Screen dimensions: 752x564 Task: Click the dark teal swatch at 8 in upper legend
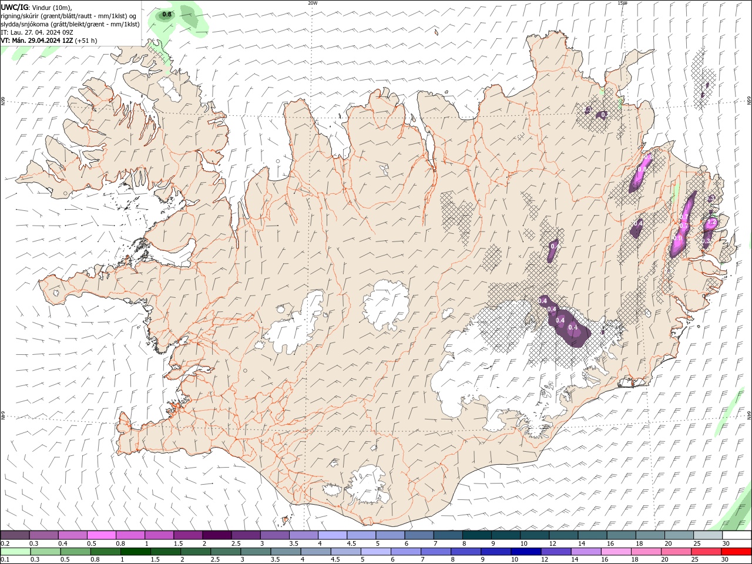click(476, 535)
